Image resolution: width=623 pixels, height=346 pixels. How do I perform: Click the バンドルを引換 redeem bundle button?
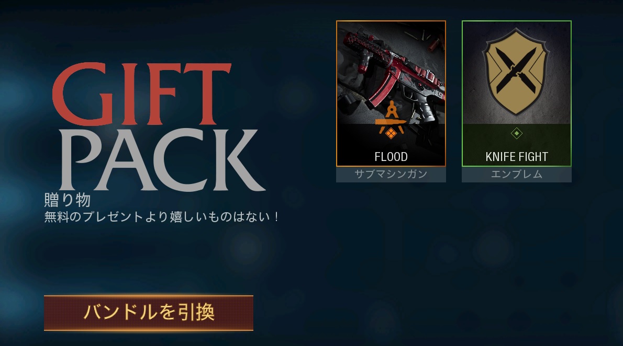[x=149, y=313]
